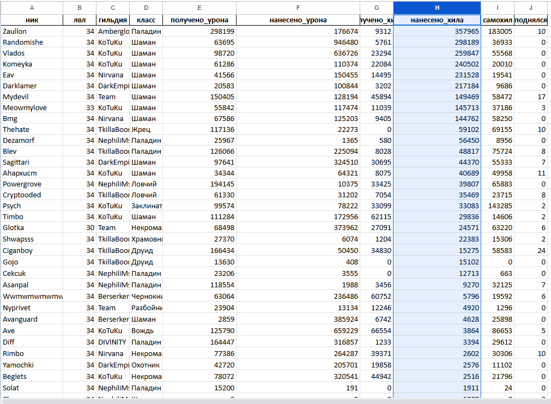
Task: Select the cell with nickname Sagittari
Action: (x=32, y=162)
